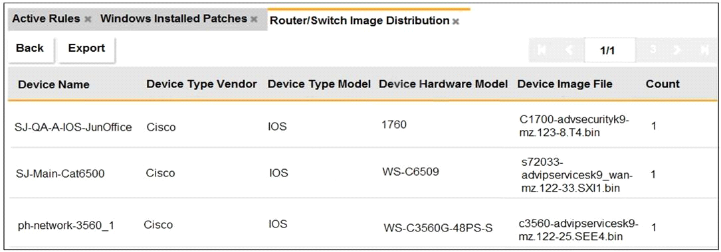The width and height of the screenshot is (721, 252).
Task: Select the ph-network-3560_1 device row
Action: click(x=362, y=223)
